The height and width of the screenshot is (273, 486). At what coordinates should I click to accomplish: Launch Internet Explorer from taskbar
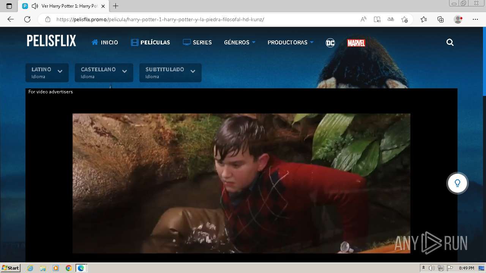point(30,268)
